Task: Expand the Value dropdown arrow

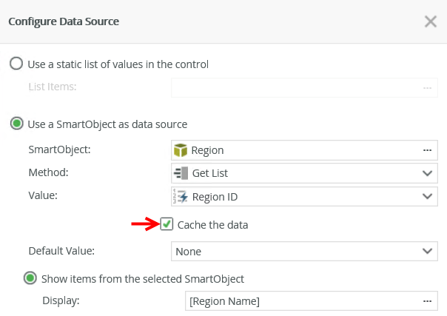Action: [427, 197]
